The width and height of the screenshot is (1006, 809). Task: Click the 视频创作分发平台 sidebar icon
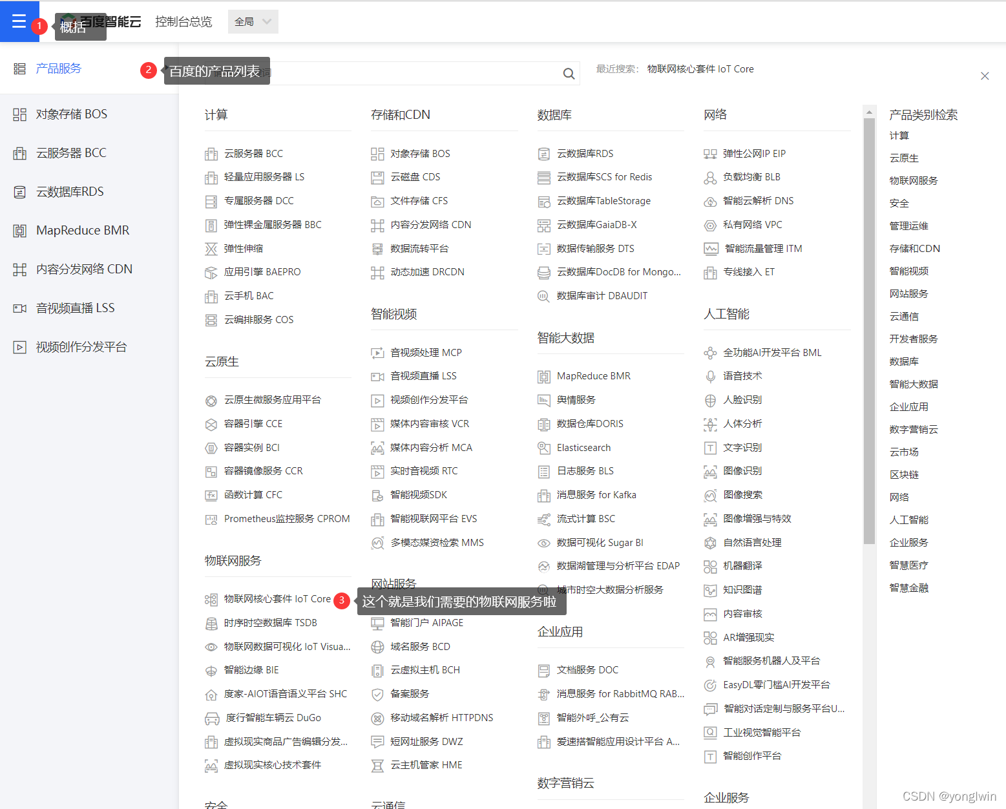pyautogui.click(x=20, y=347)
